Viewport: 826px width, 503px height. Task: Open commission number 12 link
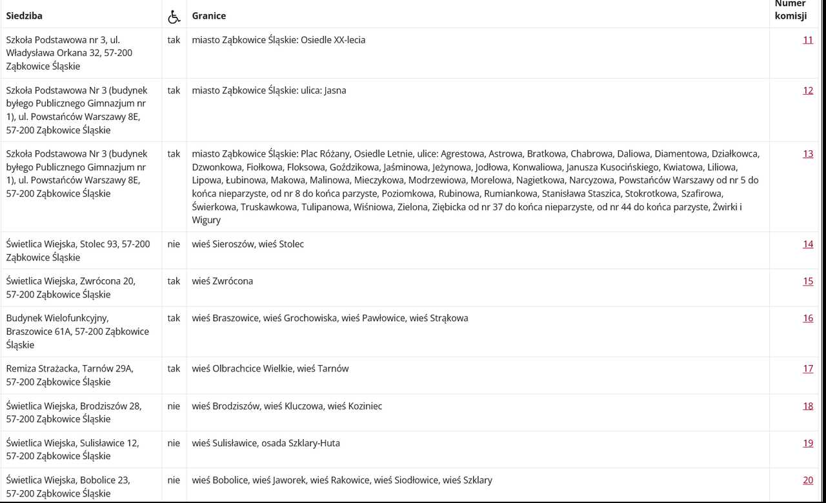(x=808, y=90)
